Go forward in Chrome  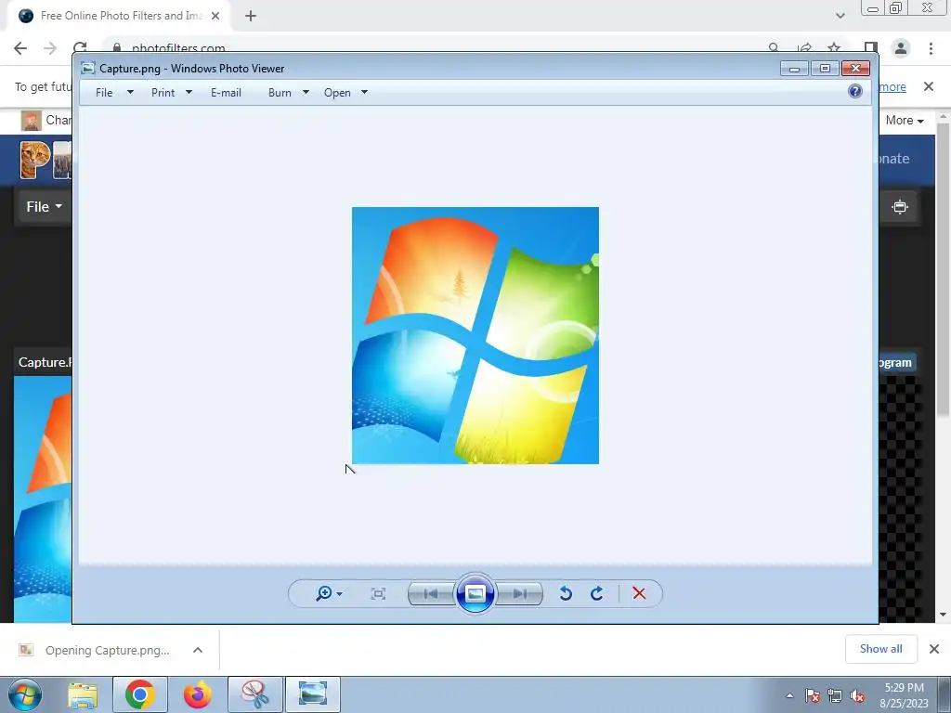[50, 48]
